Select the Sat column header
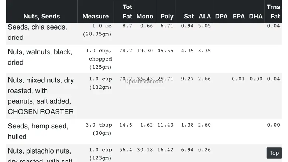The height and width of the screenshot is (162, 288). [x=189, y=16]
